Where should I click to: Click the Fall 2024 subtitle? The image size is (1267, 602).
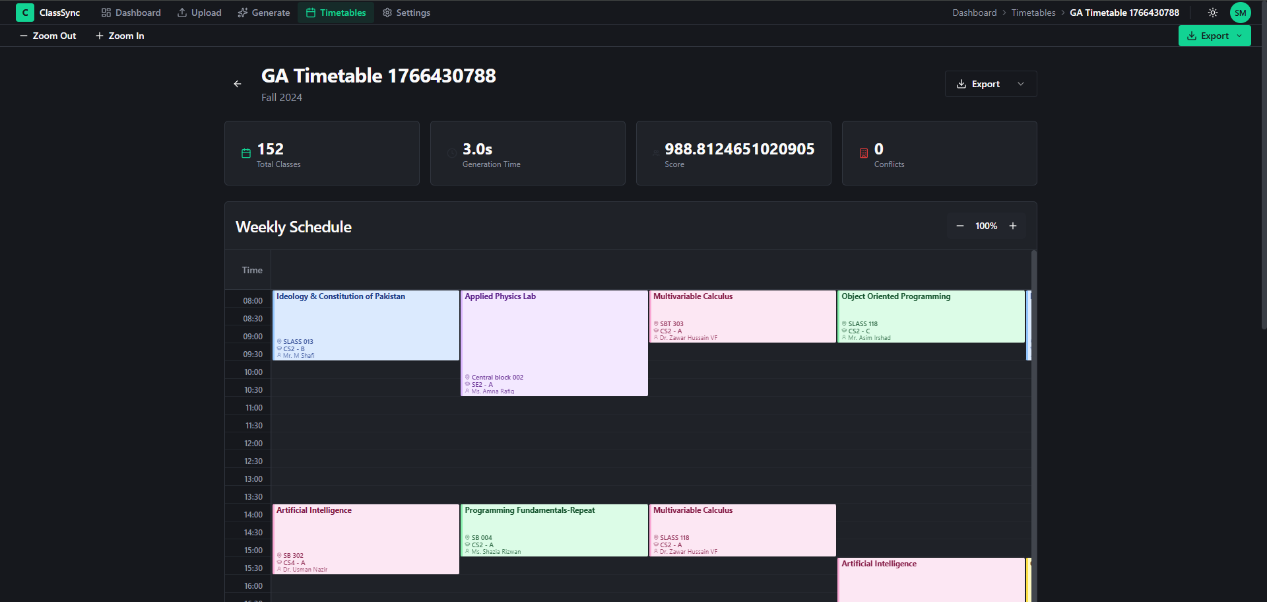pyautogui.click(x=282, y=98)
